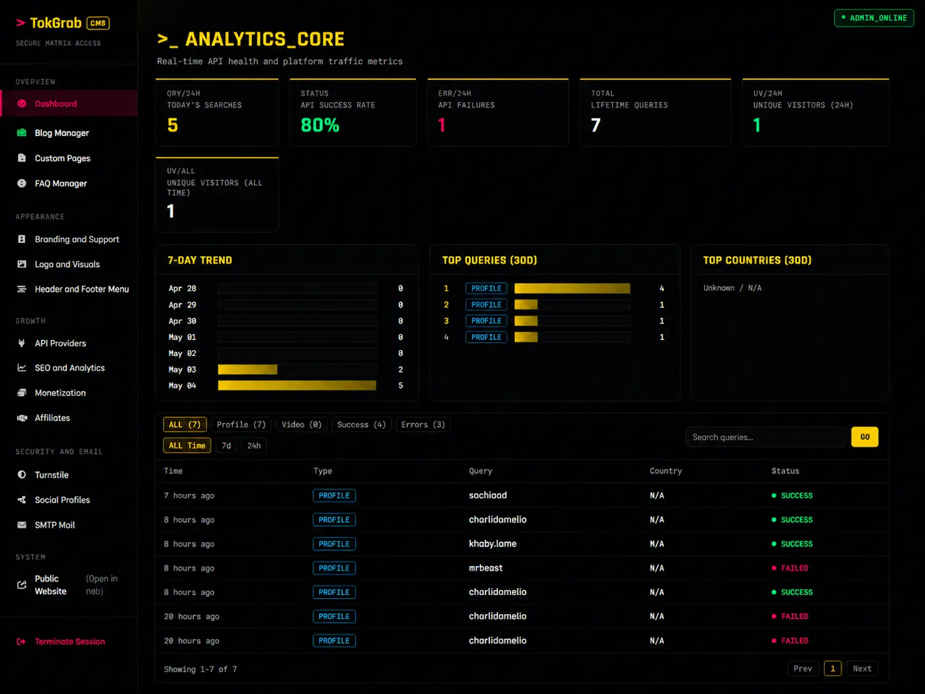925x694 pixels.
Task: Switch time range to 24h
Action: point(254,445)
